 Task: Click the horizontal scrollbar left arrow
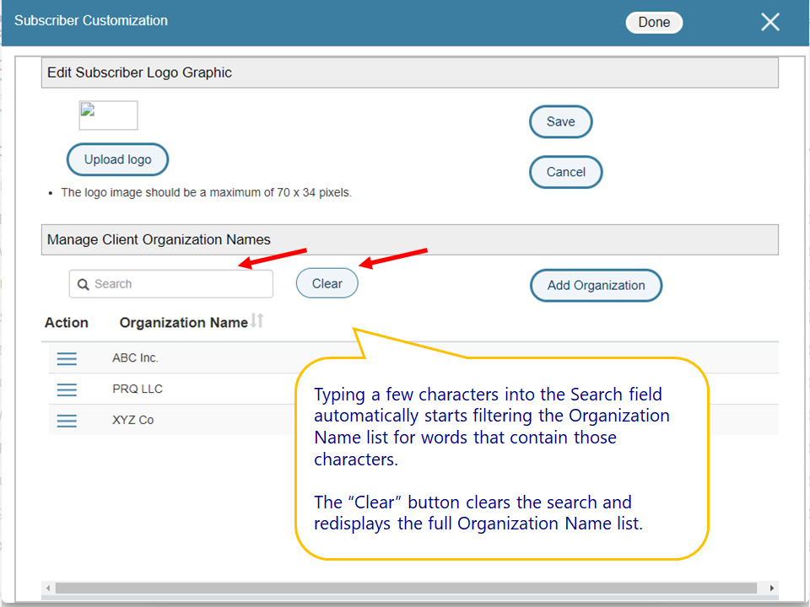pyautogui.click(x=48, y=588)
